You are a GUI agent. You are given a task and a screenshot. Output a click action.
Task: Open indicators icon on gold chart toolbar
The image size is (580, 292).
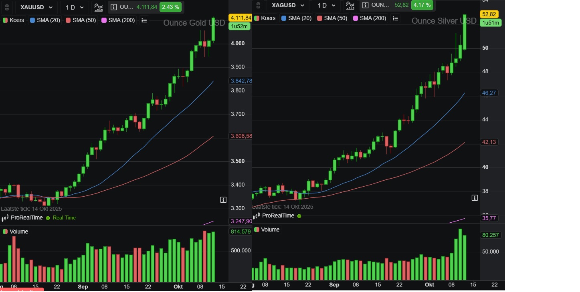[98, 7]
